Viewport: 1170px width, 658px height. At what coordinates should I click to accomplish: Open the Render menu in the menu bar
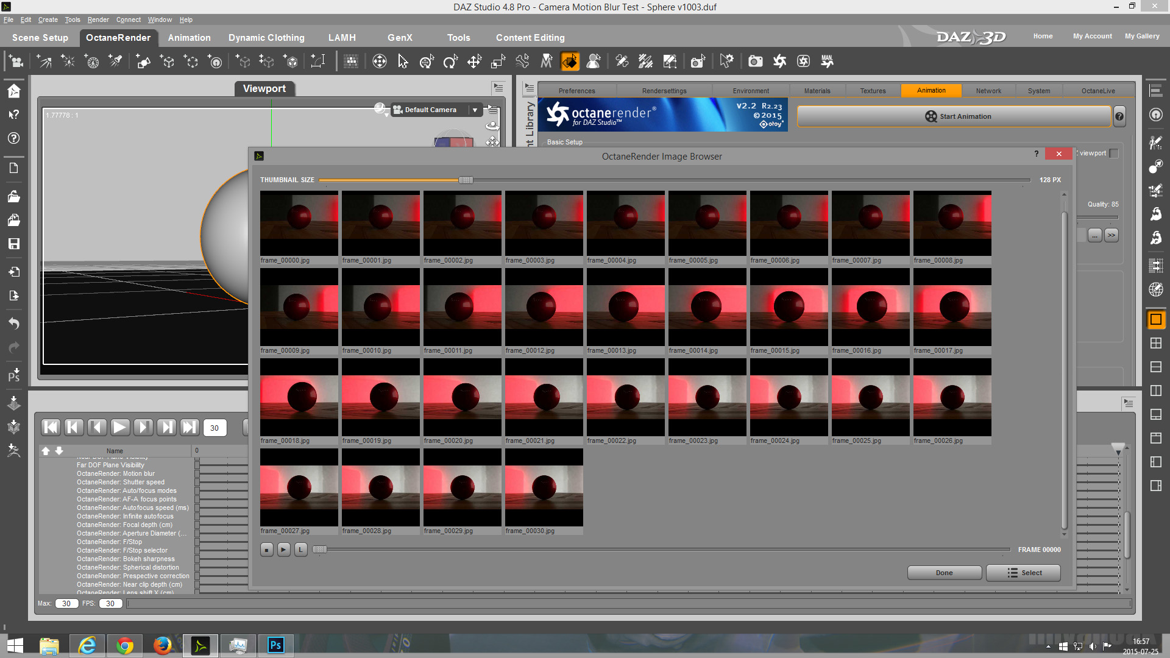pyautogui.click(x=97, y=19)
